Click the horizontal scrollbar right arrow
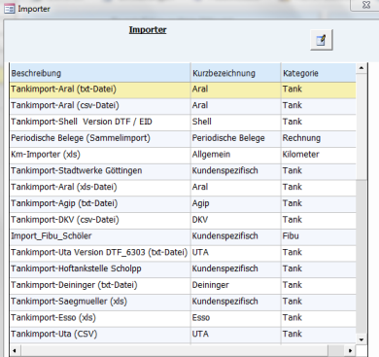The image size is (379, 357). click(x=350, y=350)
